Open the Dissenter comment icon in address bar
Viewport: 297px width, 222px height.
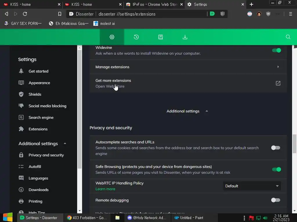coord(212,14)
